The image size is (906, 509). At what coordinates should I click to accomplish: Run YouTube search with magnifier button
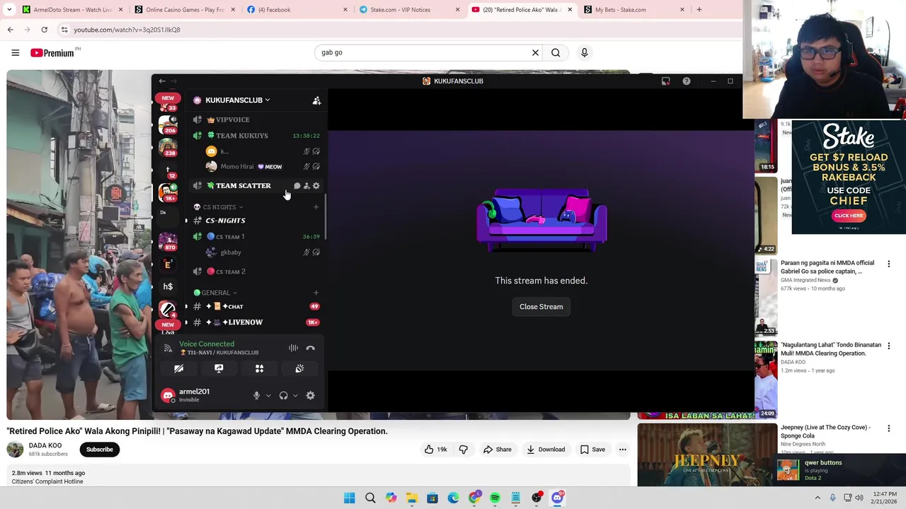(x=556, y=52)
